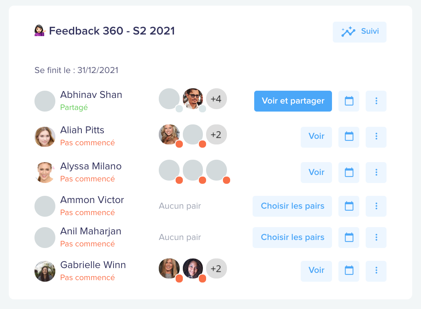Click Voir button for Aliah Pitts
This screenshot has width=421, height=309.
click(316, 136)
